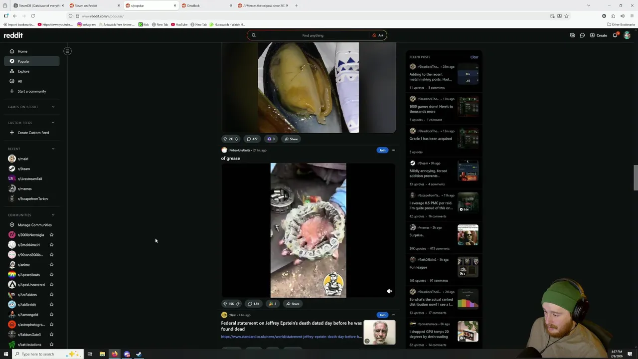Give award on the 'of grease' post
Image resolution: width=638 pixels, height=359 pixels.
[x=273, y=304]
